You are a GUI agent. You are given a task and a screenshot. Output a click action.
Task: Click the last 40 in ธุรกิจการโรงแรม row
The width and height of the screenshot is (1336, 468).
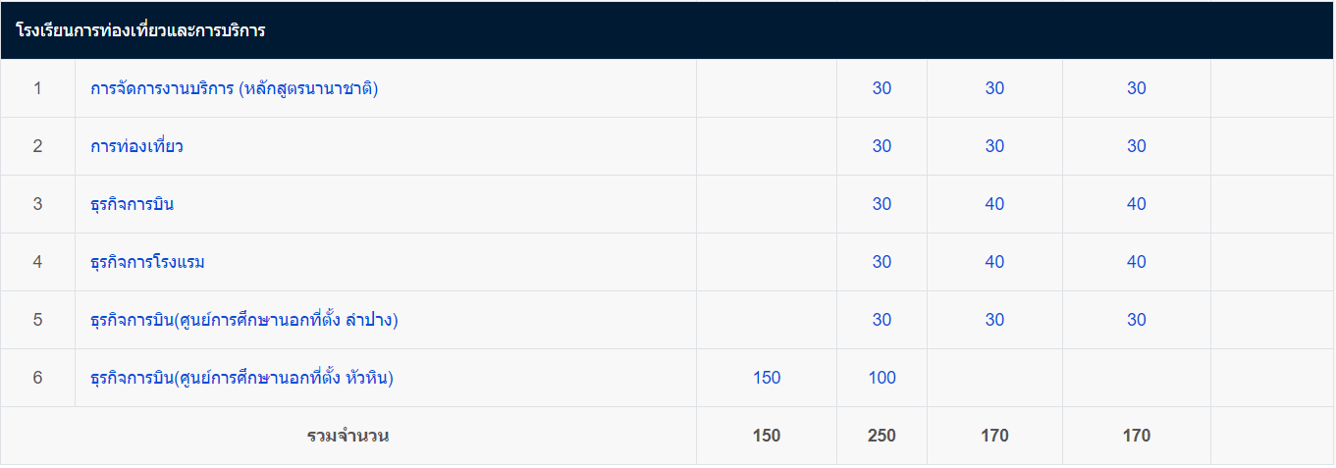tap(1137, 262)
